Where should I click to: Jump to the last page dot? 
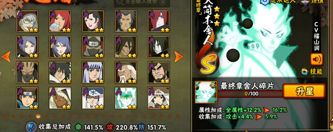pos(178,116)
